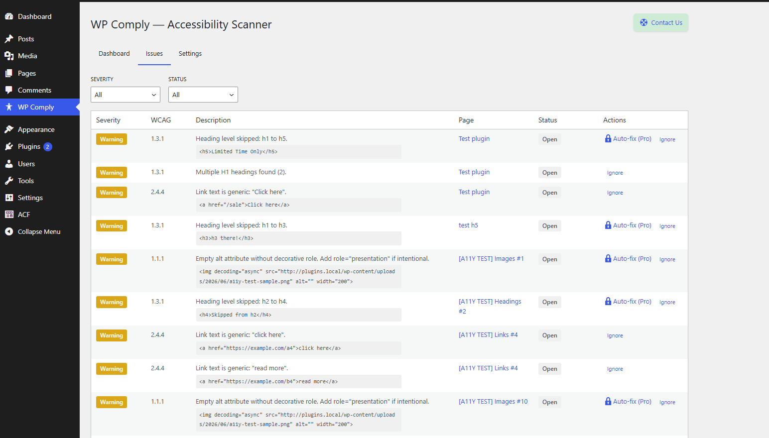Click the Posts pushpin icon
The image size is (769, 438).
click(x=9, y=39)
